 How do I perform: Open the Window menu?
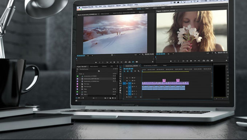130,5
